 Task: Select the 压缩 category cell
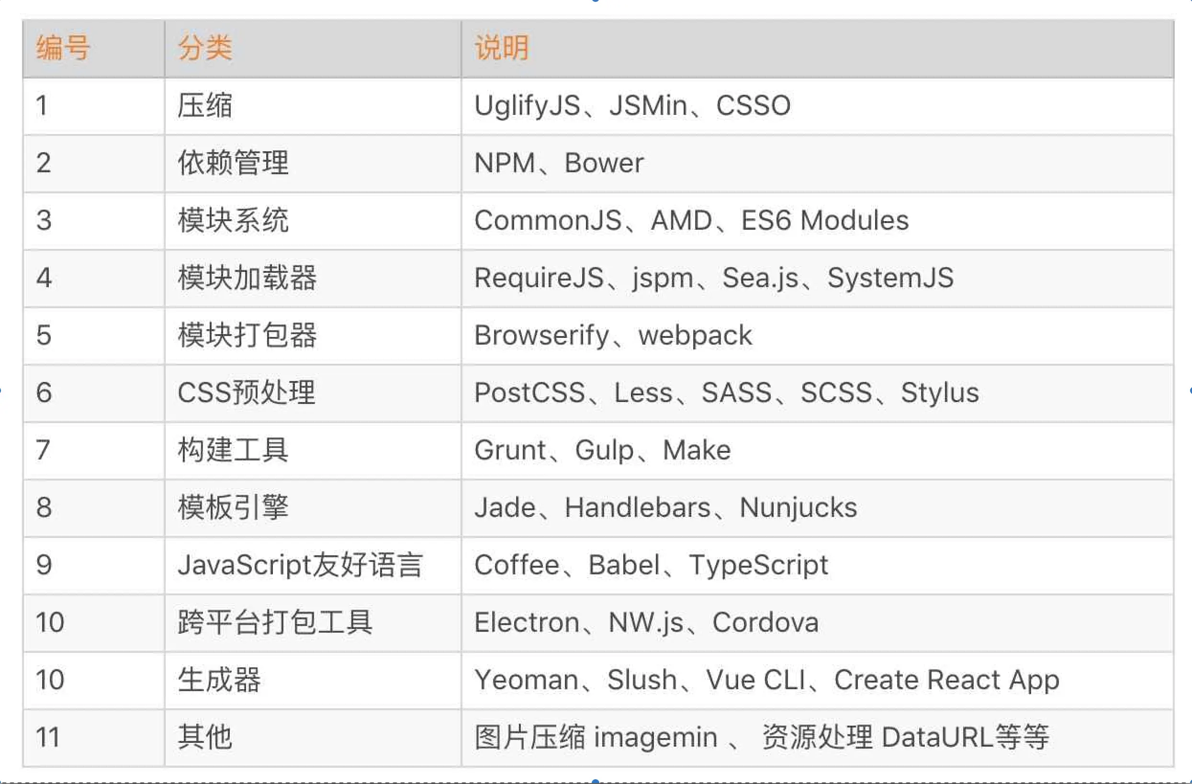click(313, 106)
